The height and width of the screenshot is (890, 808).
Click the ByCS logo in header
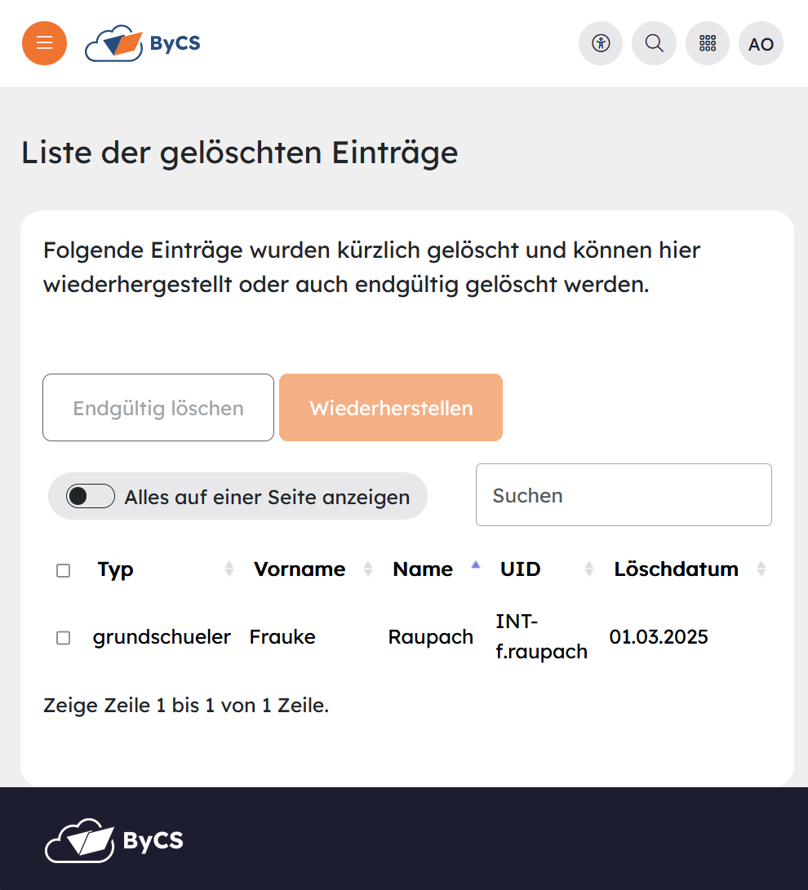click(143, 43)
